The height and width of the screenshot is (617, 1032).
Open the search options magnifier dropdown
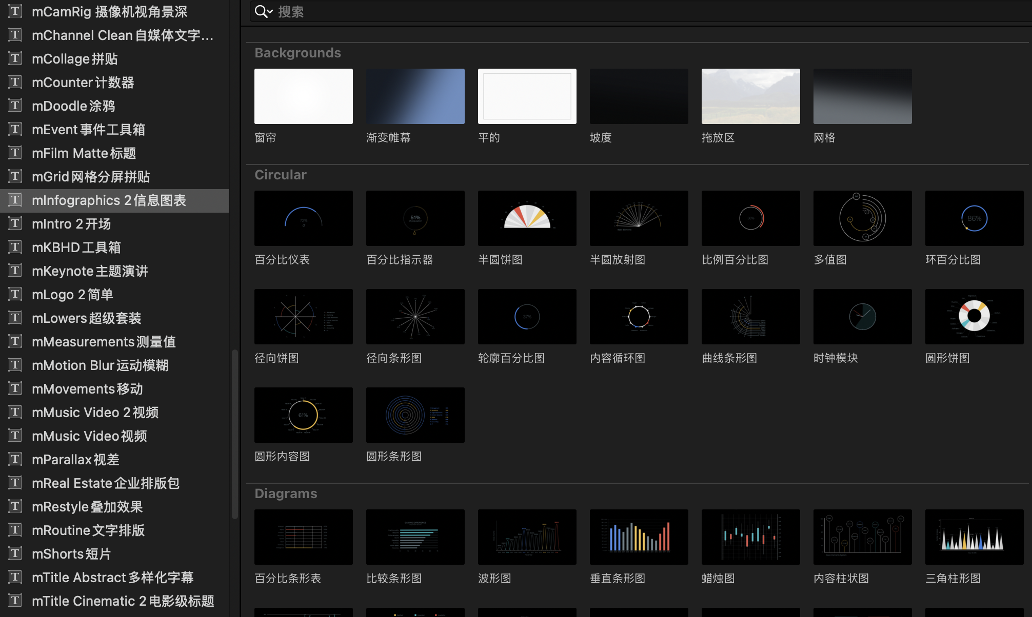tap(264, 12)
